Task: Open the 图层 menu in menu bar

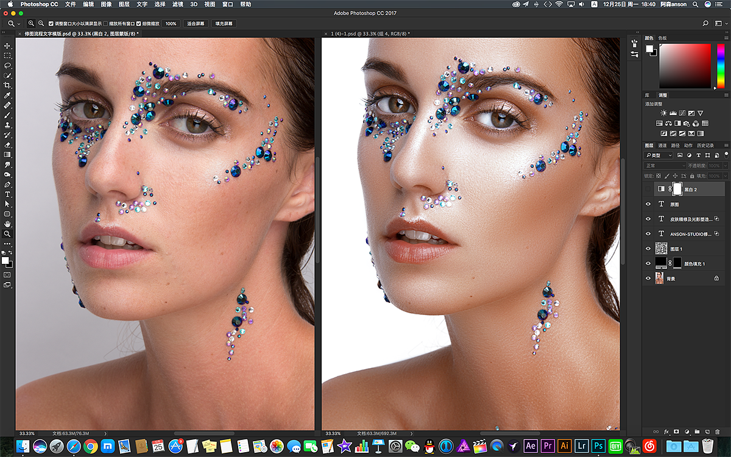Action: tap(124, 4)
